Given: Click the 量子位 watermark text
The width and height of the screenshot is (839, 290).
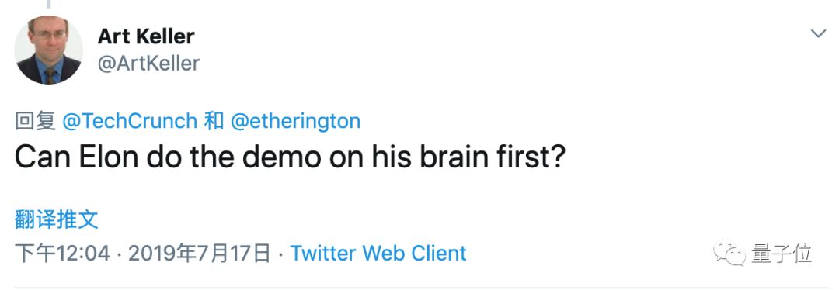Looking at the screenshot, I should pos(782,253).
